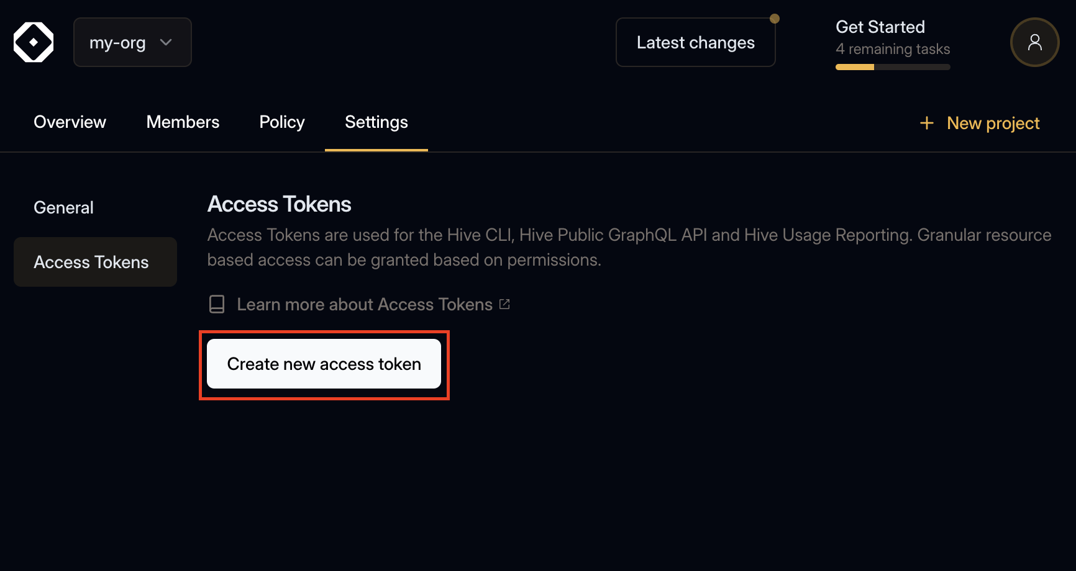
Task: Expand the my-org organization dropdown
Action: pyautogui.click(x=132, y=42)
